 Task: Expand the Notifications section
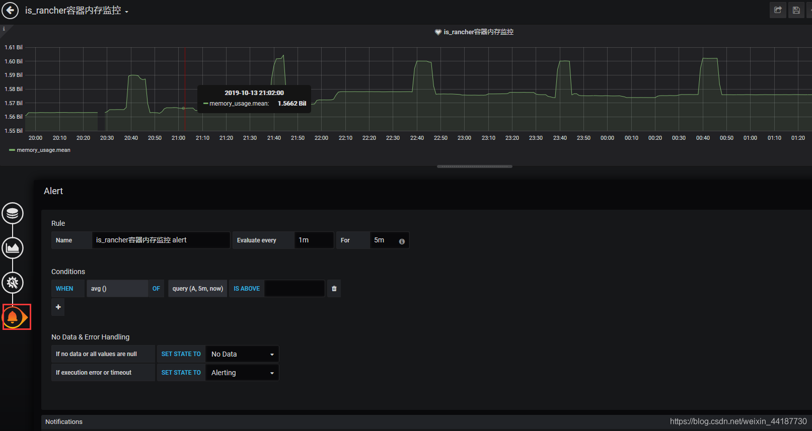64,422
